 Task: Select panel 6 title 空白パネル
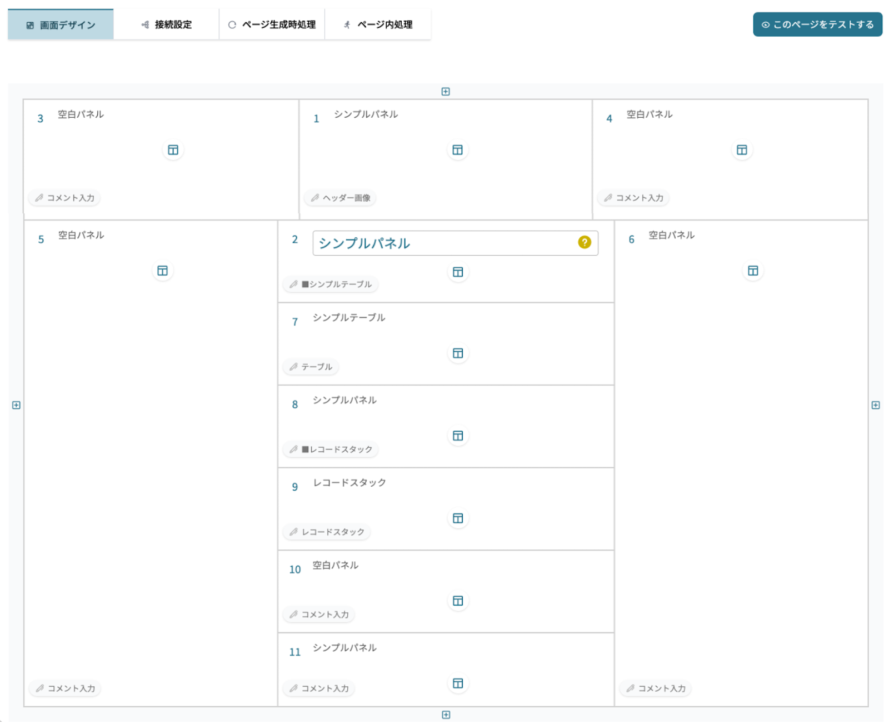click(672, 235)
